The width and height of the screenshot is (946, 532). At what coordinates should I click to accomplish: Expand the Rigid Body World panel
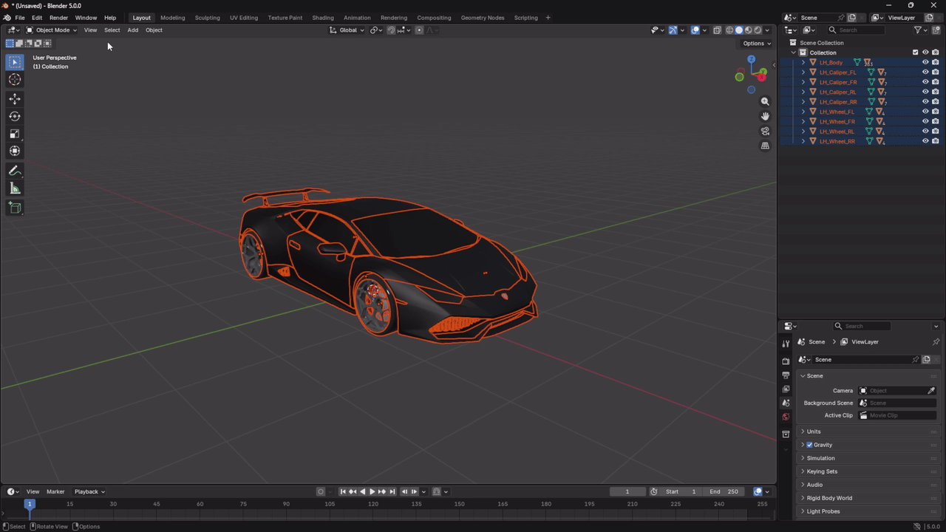click(x=828, y=498)
